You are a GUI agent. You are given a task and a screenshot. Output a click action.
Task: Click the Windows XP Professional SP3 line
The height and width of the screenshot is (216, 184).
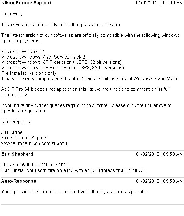(x=61, y=62)
